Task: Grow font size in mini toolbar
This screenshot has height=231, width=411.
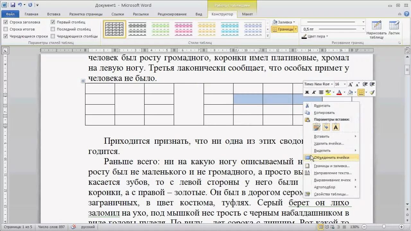Action: (x=351, y=84)
